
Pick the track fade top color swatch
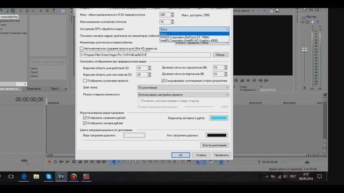[134, 136]
